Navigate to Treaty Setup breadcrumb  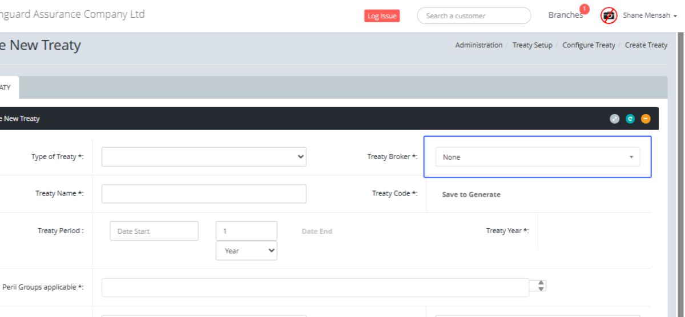pyautogui.click(x=532, y=45)
